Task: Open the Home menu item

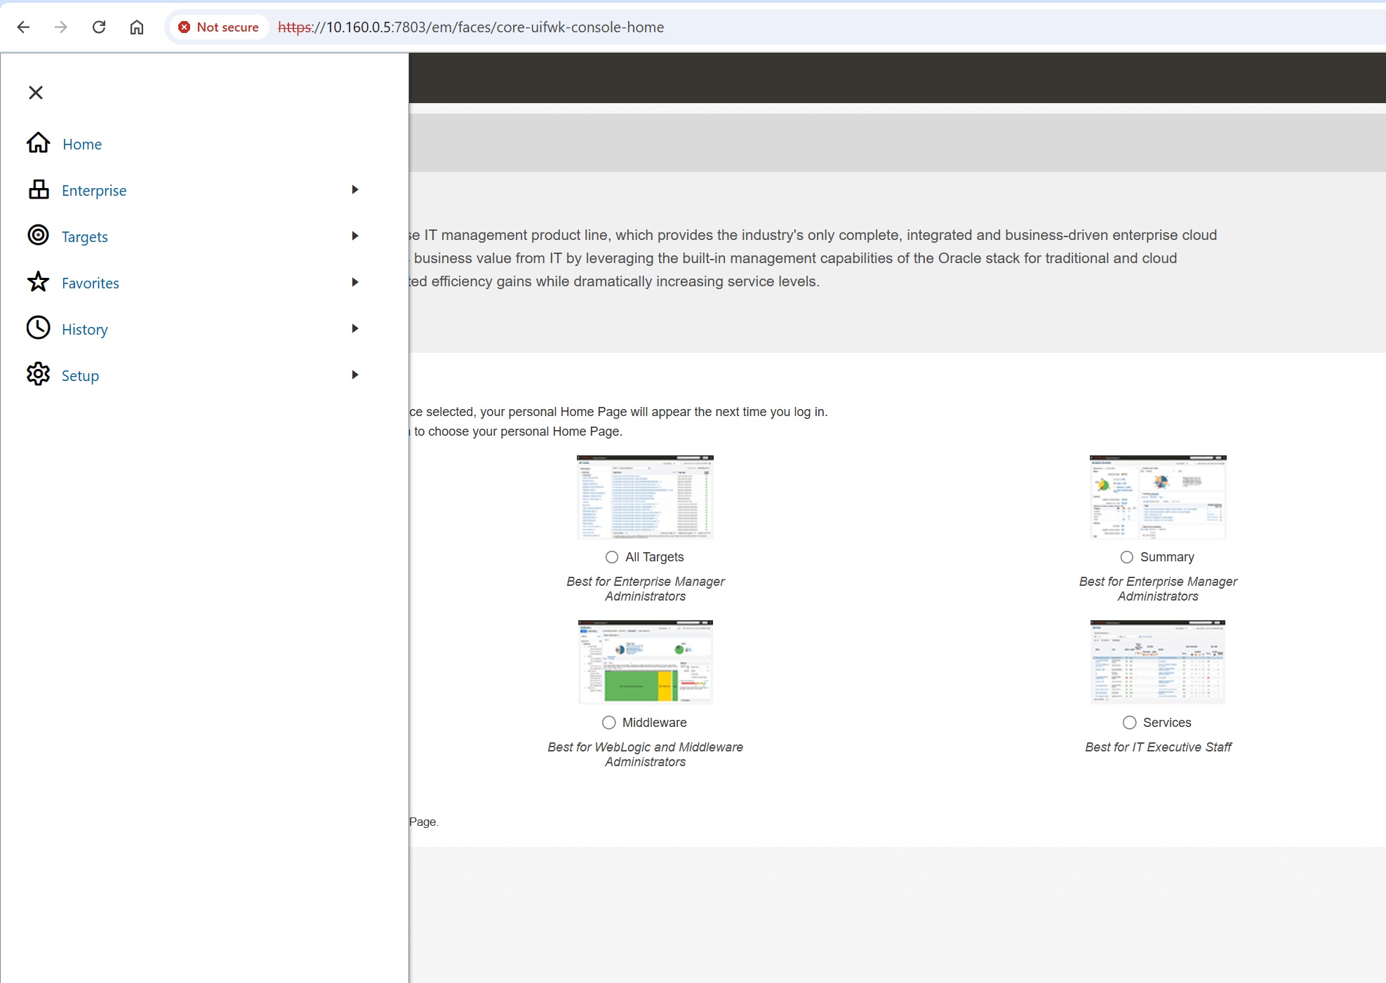Action: point(82,144)
